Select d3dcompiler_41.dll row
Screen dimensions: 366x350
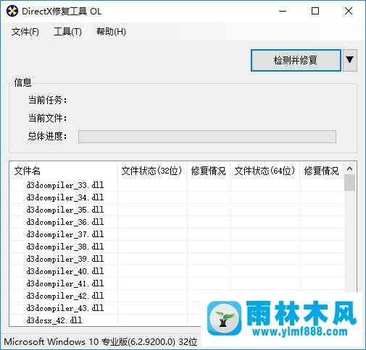pos(177,283)
